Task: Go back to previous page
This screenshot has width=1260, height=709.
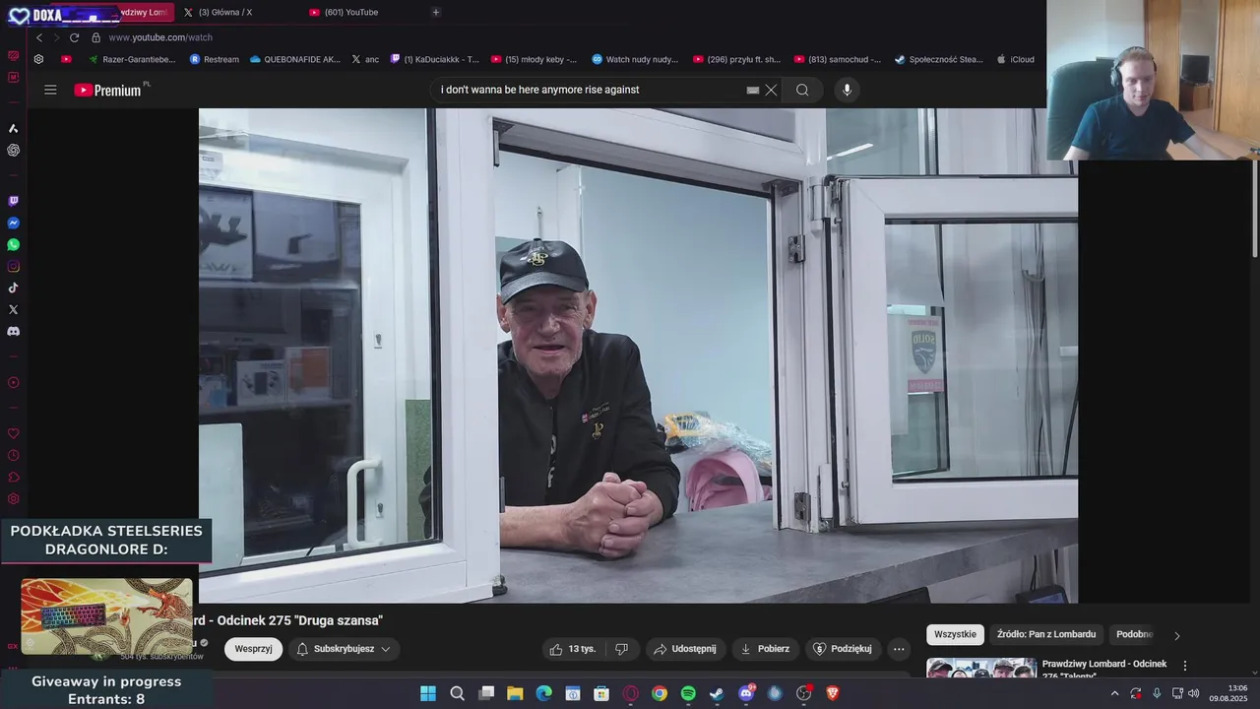Action: (39, 37)
